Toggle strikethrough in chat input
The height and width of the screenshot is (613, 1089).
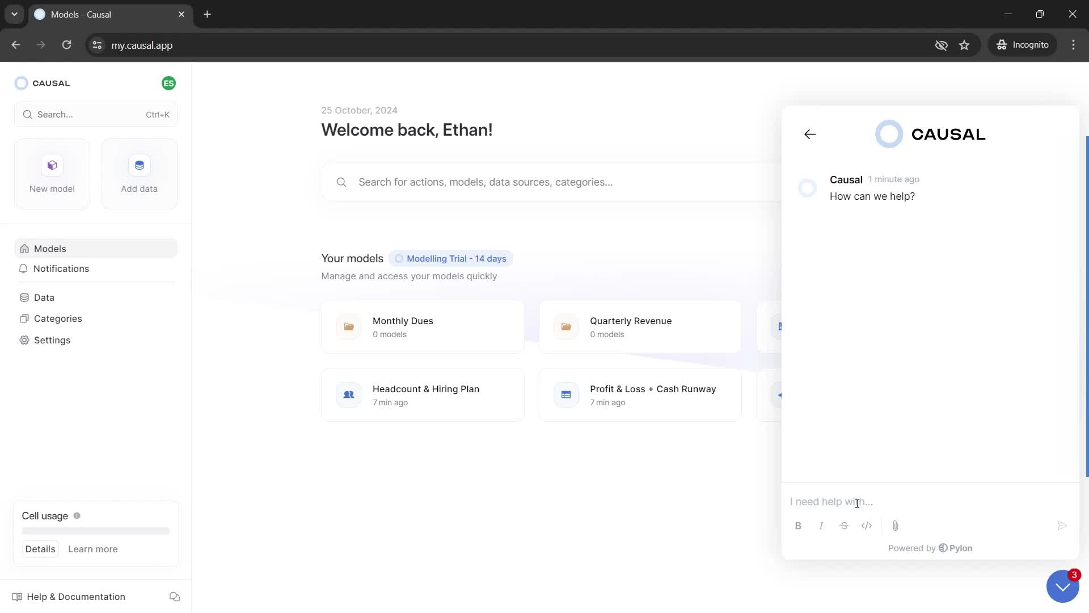tap(843, 526)
